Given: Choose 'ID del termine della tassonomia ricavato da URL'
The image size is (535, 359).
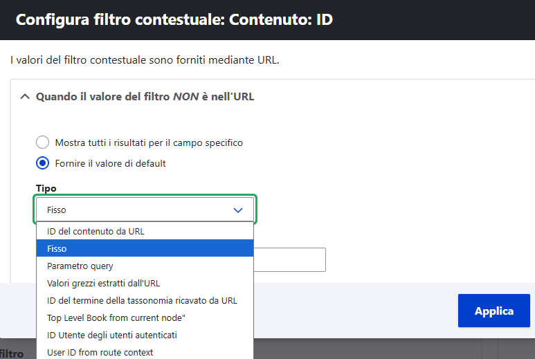Looking at the screenshot, I should click(142, 300).
